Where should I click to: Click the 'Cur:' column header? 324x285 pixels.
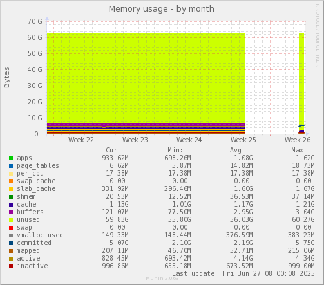point(113,150)
